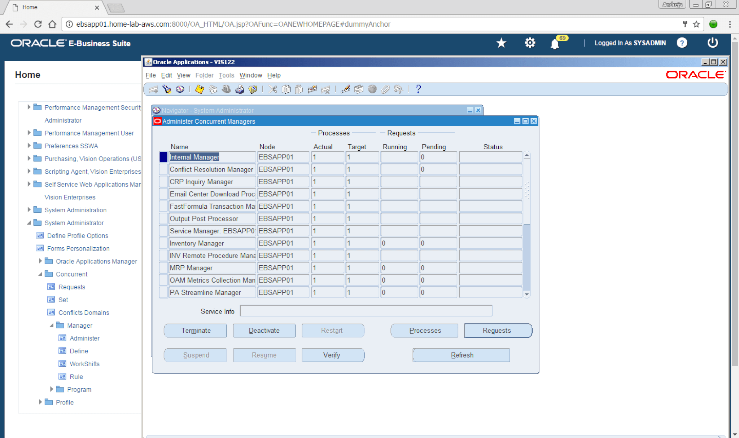Click the Print toolbar icon
This screenshot has width=739, height=438.
(240, 89)
